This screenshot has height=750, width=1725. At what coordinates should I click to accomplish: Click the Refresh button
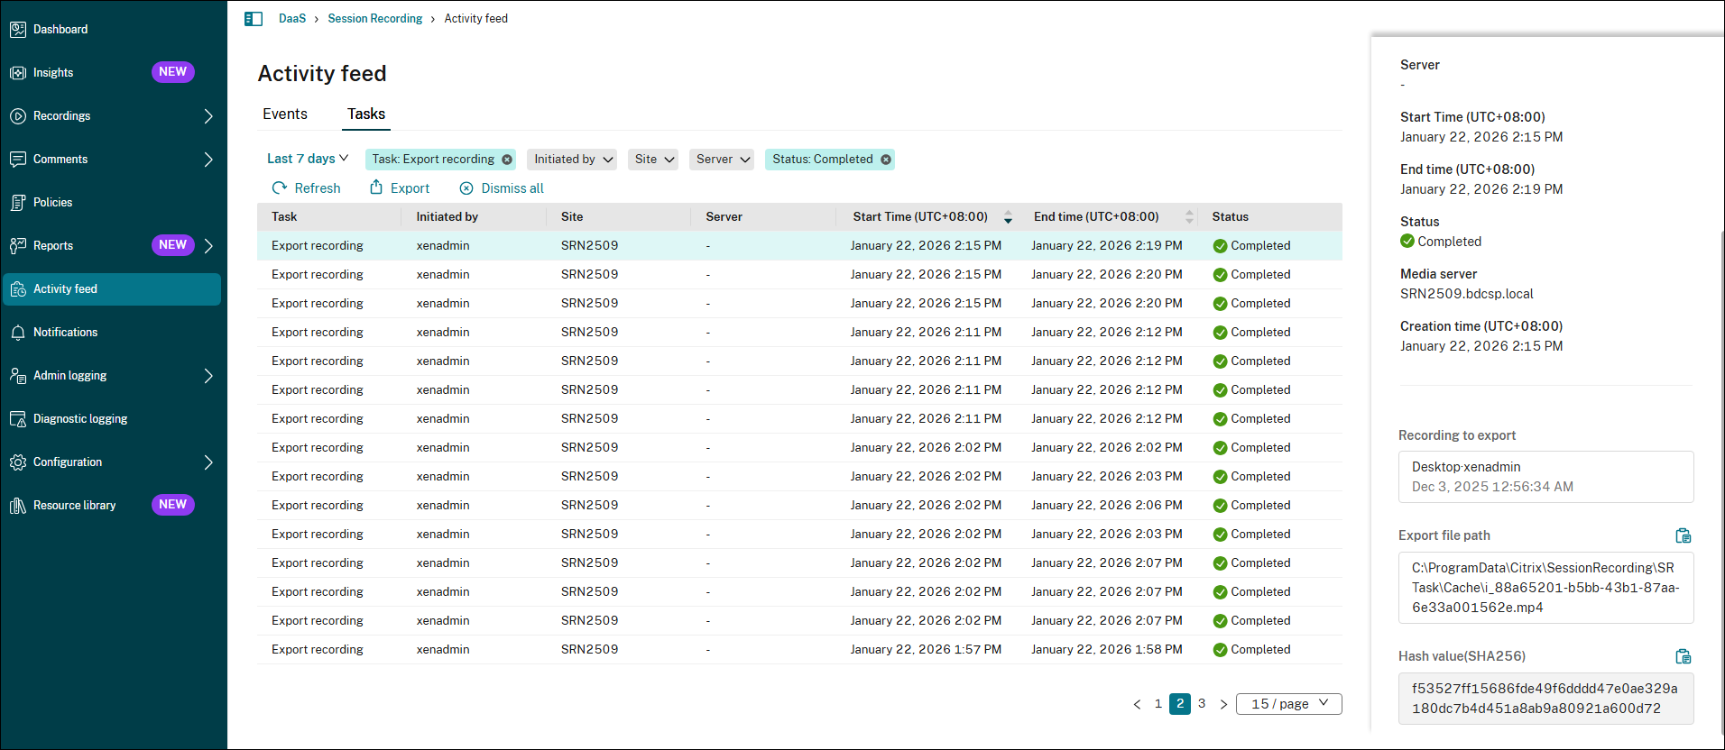coord(307,188)
